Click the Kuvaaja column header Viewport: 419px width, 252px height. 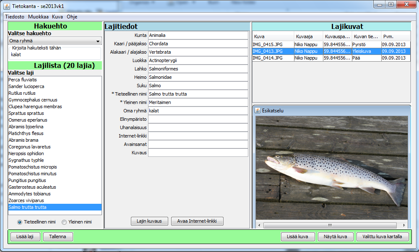pos(307,36)
